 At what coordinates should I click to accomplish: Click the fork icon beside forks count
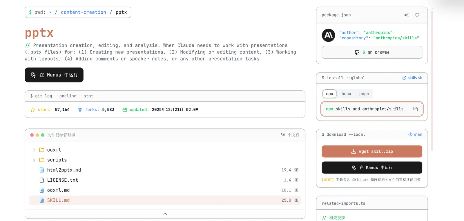coord(80,110)
